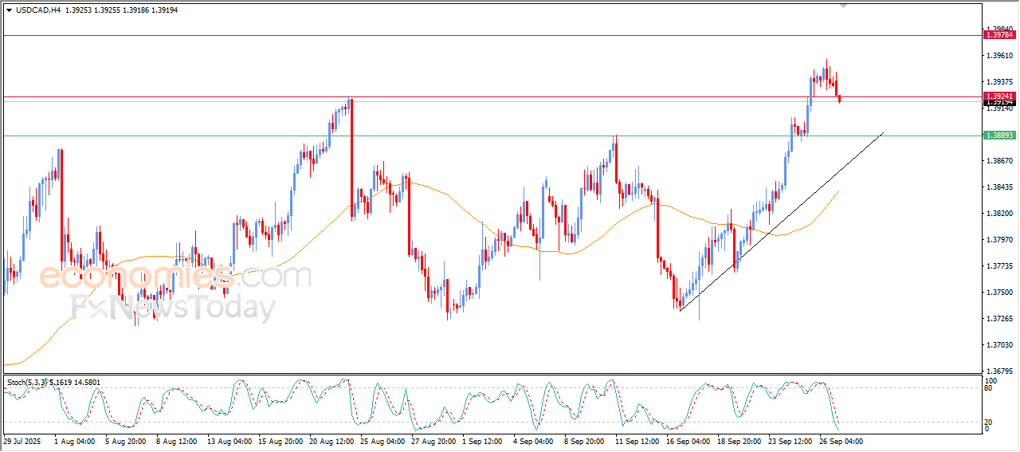The width and height of the screenshot is (1020, 452).
Task: Click the 5 Aug 20:00 time label
Action: (126, 440)
